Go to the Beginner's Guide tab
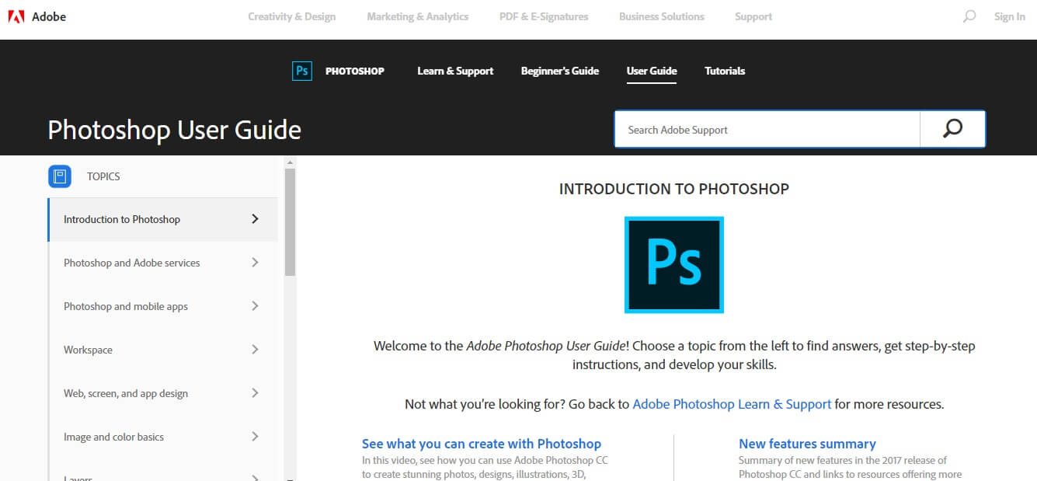Screen dimensions: 1037x481 559,71
